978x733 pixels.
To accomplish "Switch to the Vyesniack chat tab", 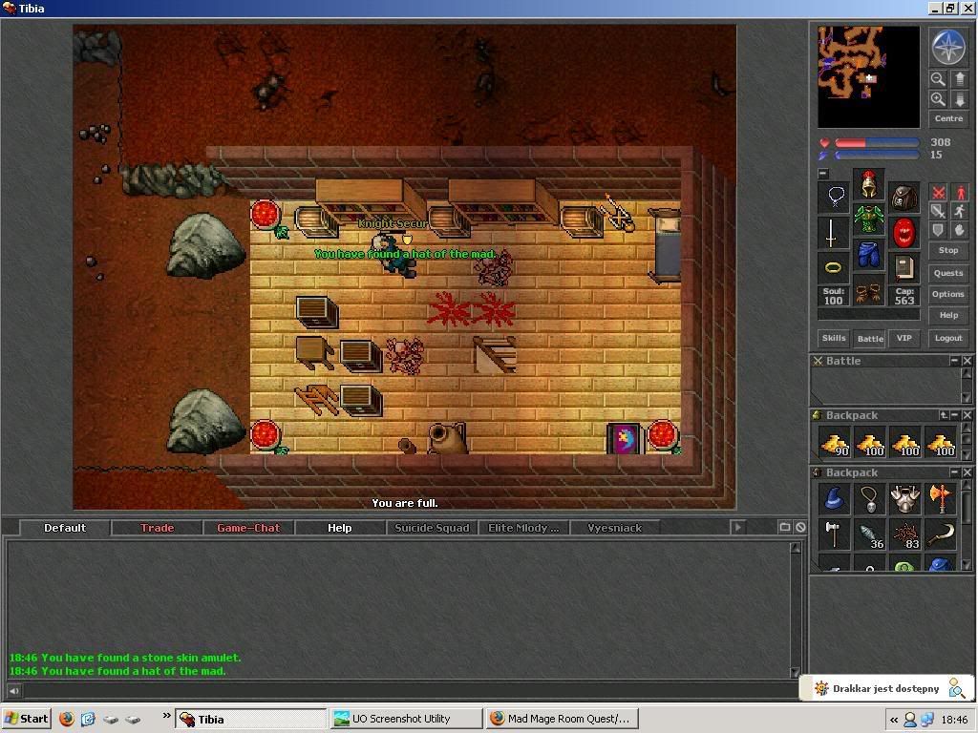I will click(614, 528).
